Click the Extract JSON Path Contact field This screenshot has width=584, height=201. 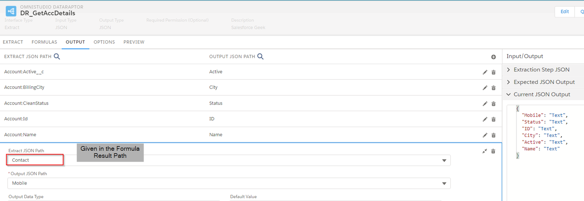pyautogui.click(x=35, y=160)
